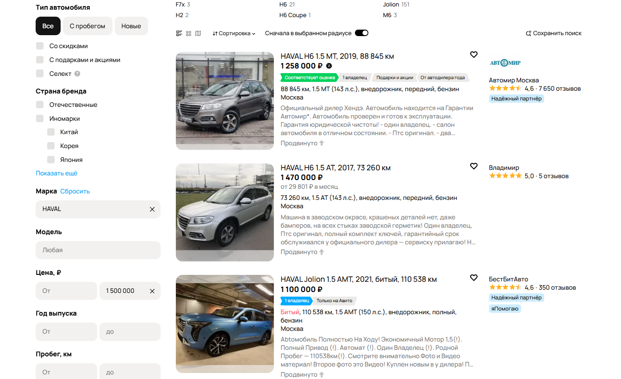
Task: Switch to Новые tab
Action: (131, 26)
